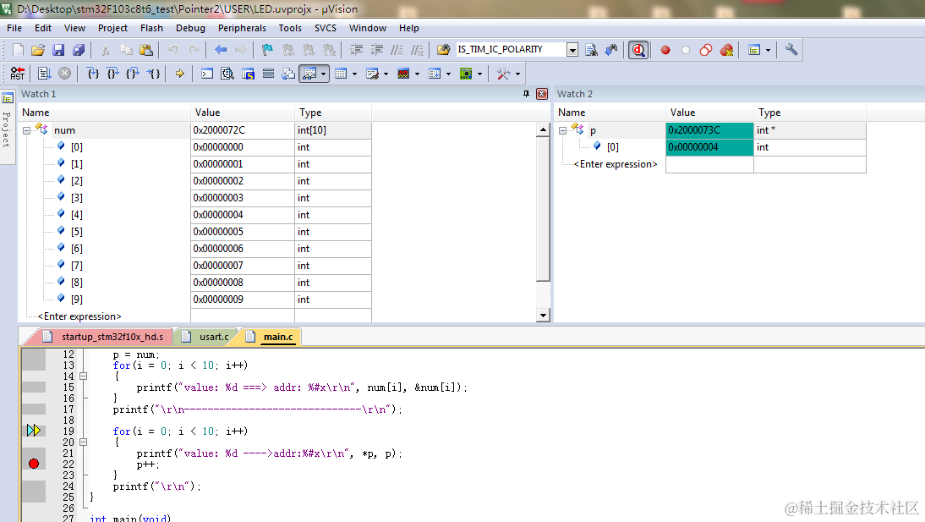
Task: Select value 0x2000073C of p
Action: pos(709,130)
